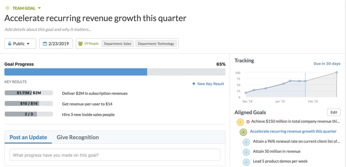
Task: Open the 2/23/2019 due date picker
Action: (56, 44)
